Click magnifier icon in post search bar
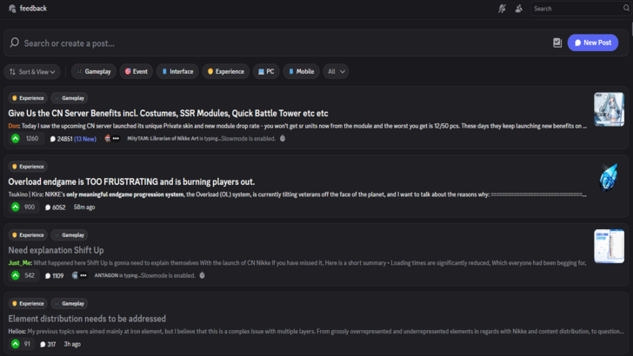Viewport: 633px width, 356px height. tap(15, 43)
